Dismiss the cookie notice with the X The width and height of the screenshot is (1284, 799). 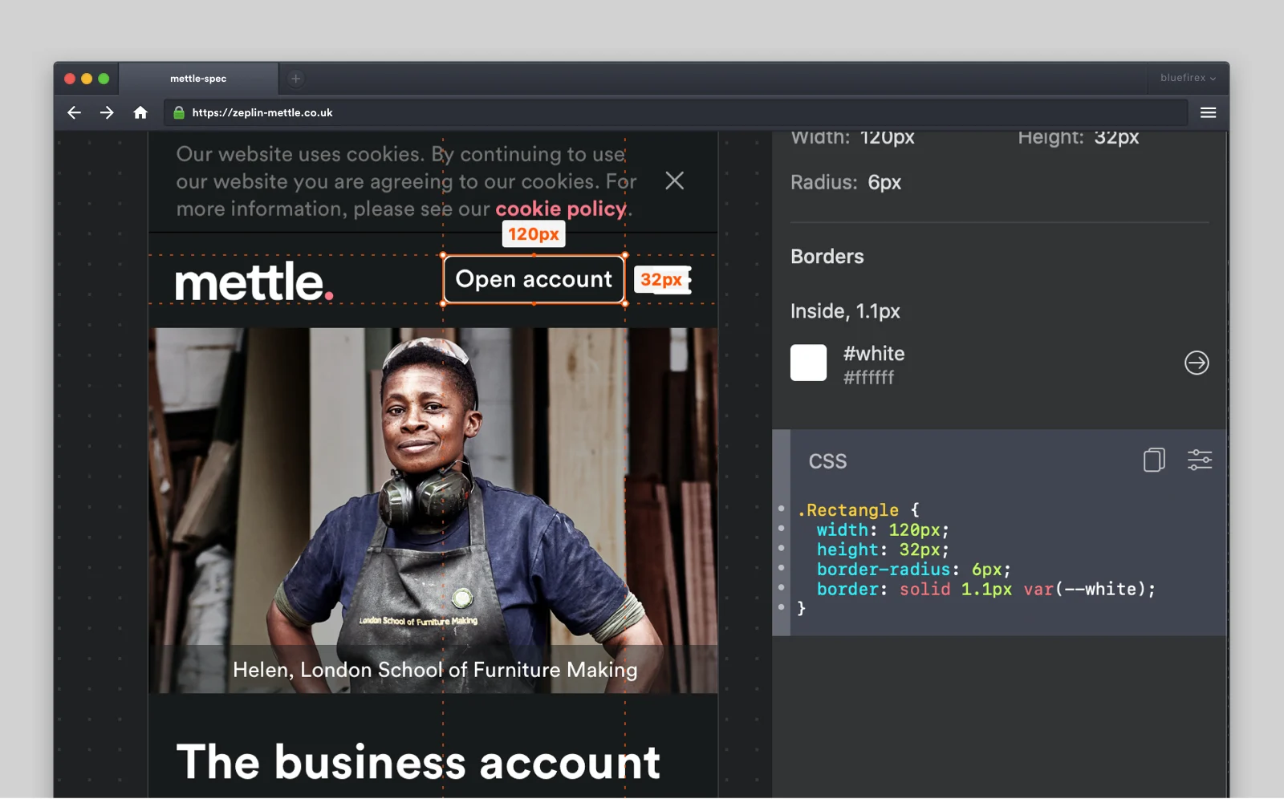(674, 180)
